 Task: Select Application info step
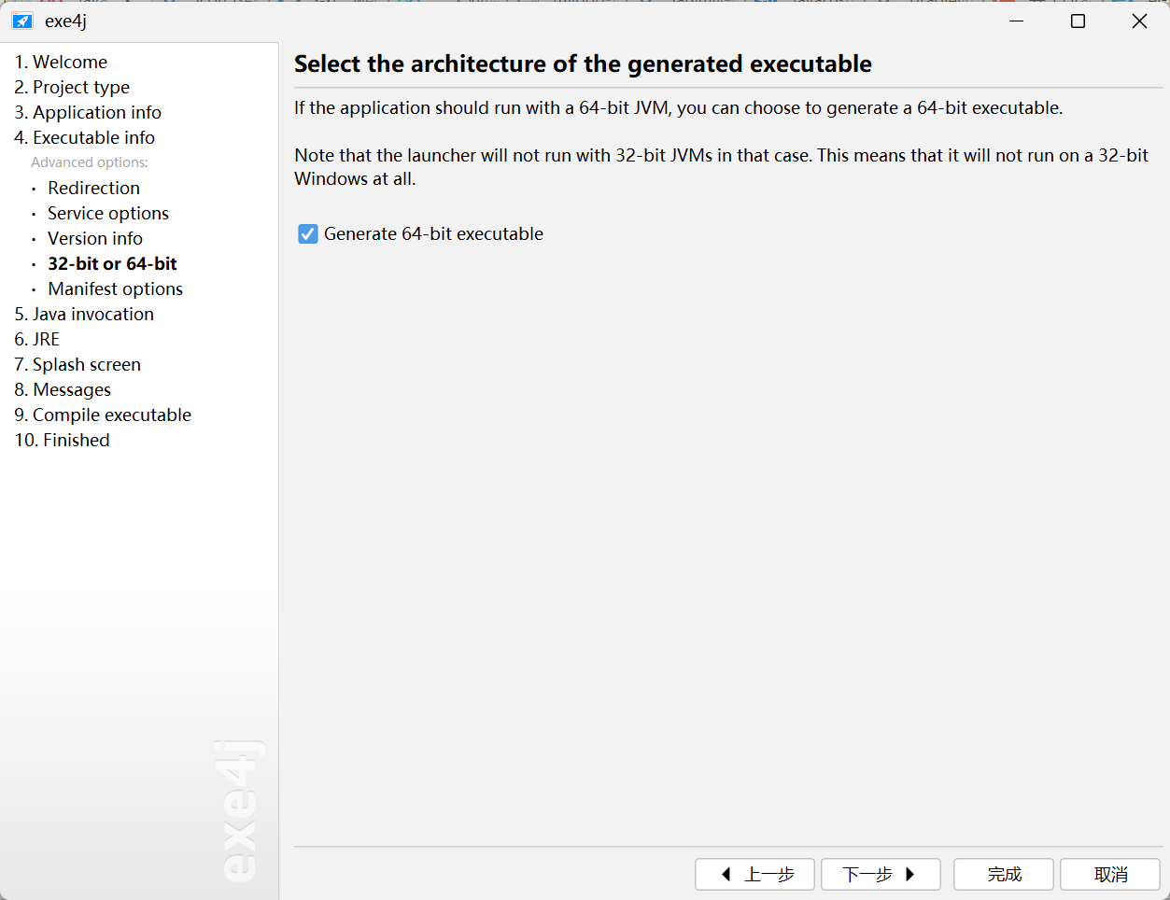(88, 112)
